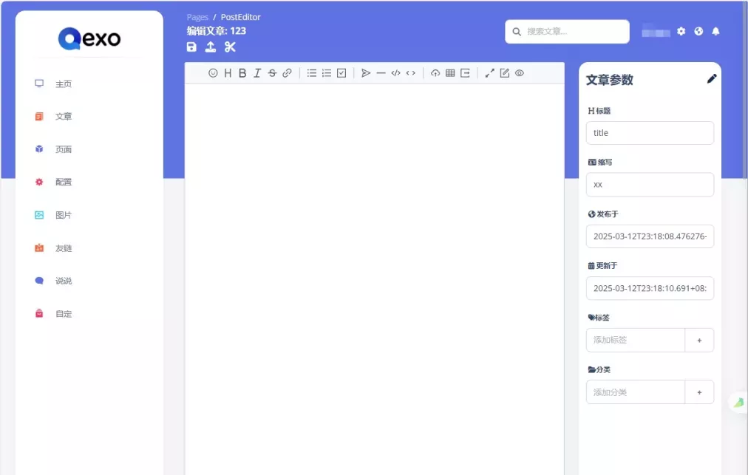Screen dimensions: 748x475
Task: Click the save post icon
Action: pos(192,47)
